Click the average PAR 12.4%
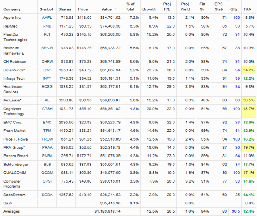 [249, 211]
